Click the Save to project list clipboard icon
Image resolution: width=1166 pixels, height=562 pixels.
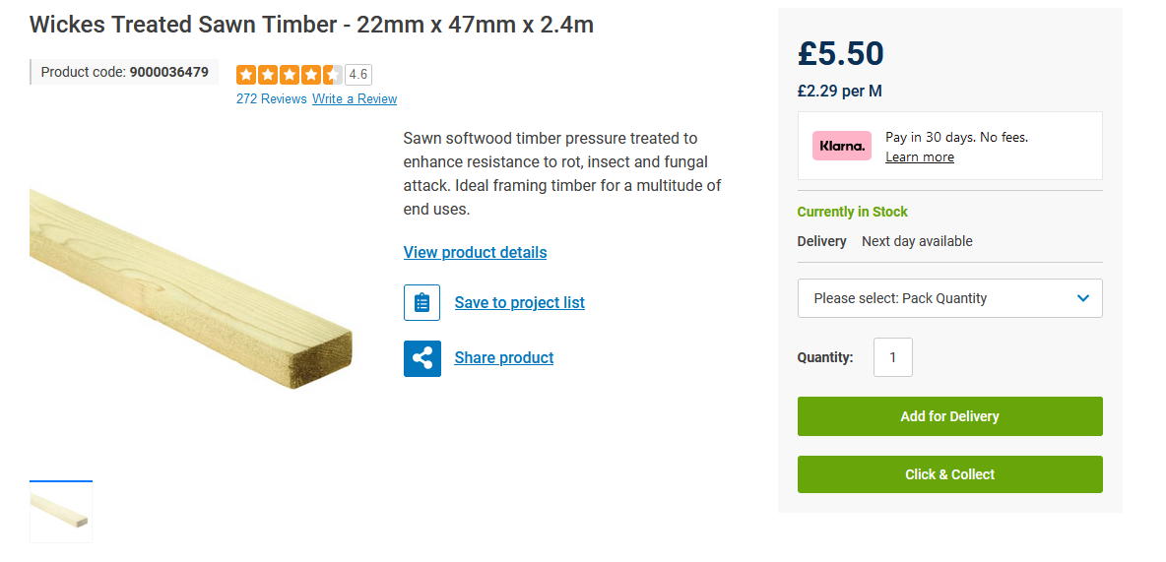point(421,302)
